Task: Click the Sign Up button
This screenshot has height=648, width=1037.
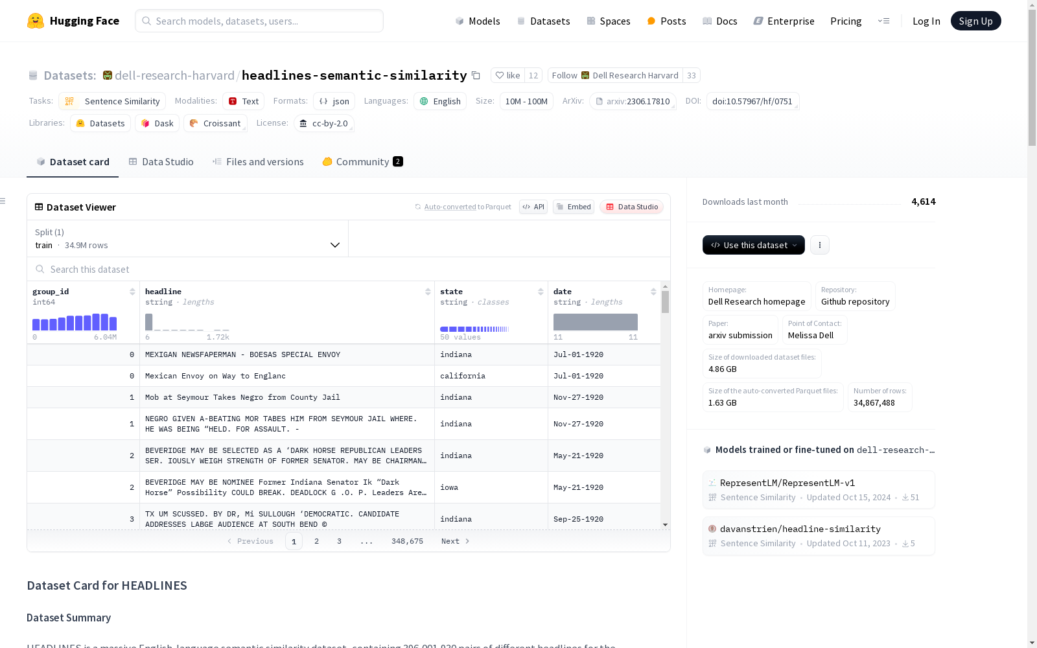Action: 975,21
